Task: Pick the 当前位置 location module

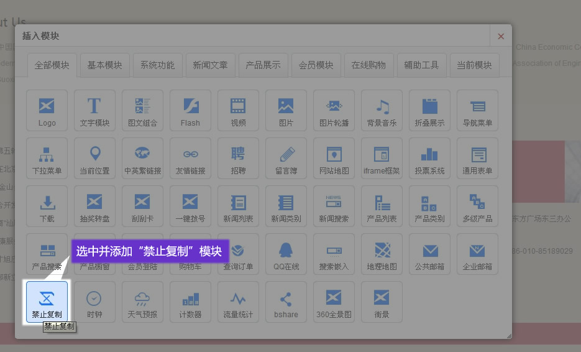Action: [94, 158]
